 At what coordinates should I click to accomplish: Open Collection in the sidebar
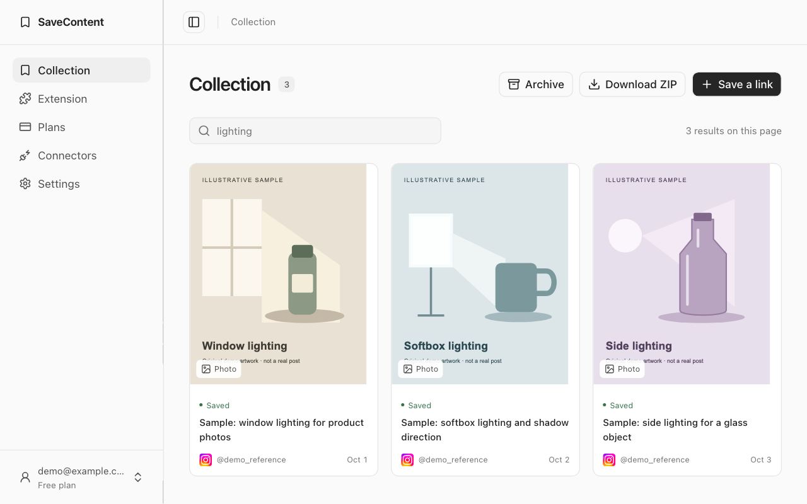[x=81, y=70]
